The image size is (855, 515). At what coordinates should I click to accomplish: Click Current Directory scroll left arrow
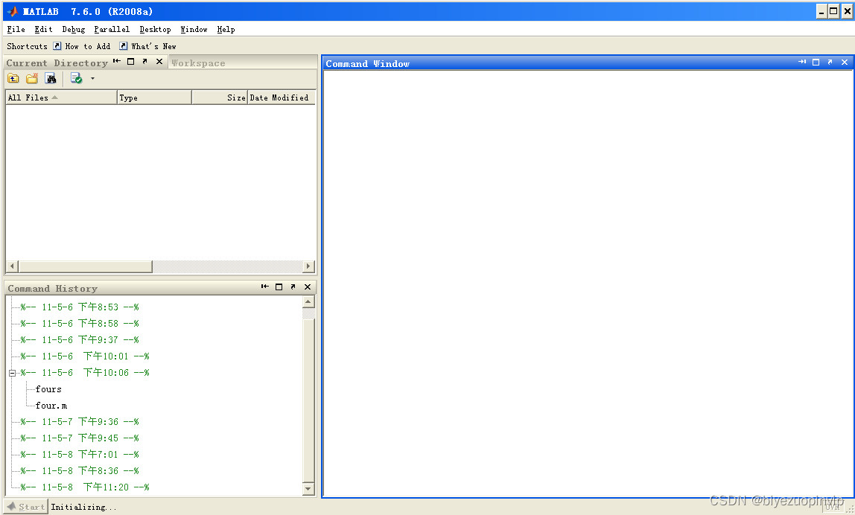point(12,266)
